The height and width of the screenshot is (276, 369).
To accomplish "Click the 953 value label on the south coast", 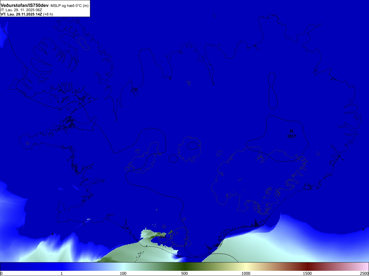I will (163, 237).
